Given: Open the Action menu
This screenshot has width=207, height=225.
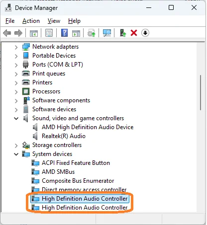Looking at the screenshot, I should tap(31, 21).
